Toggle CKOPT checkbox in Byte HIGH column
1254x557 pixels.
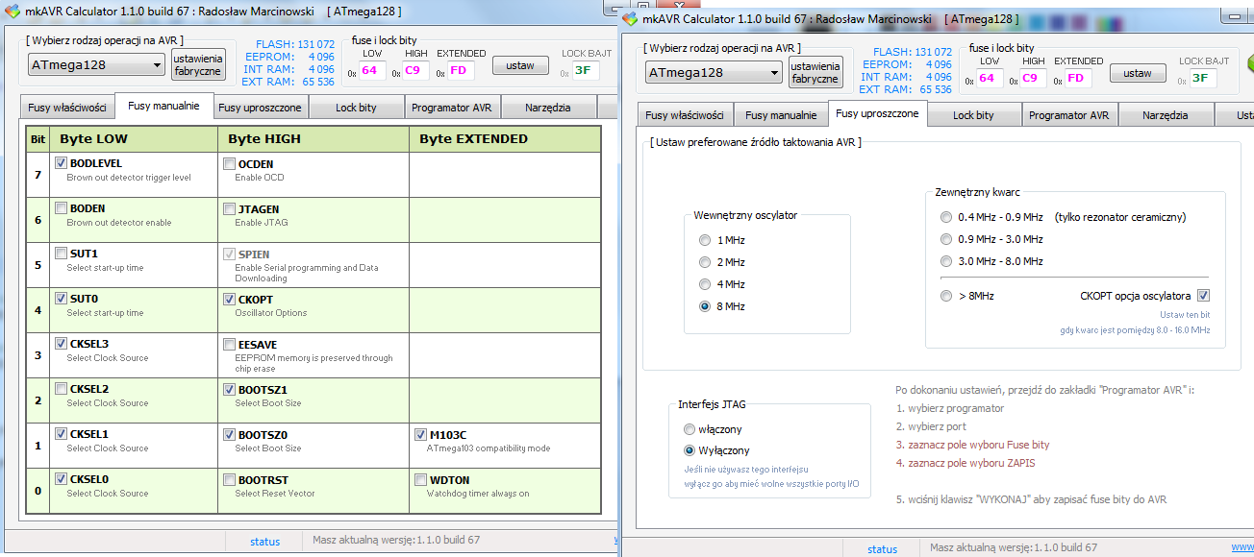click(x=229, y=299)
